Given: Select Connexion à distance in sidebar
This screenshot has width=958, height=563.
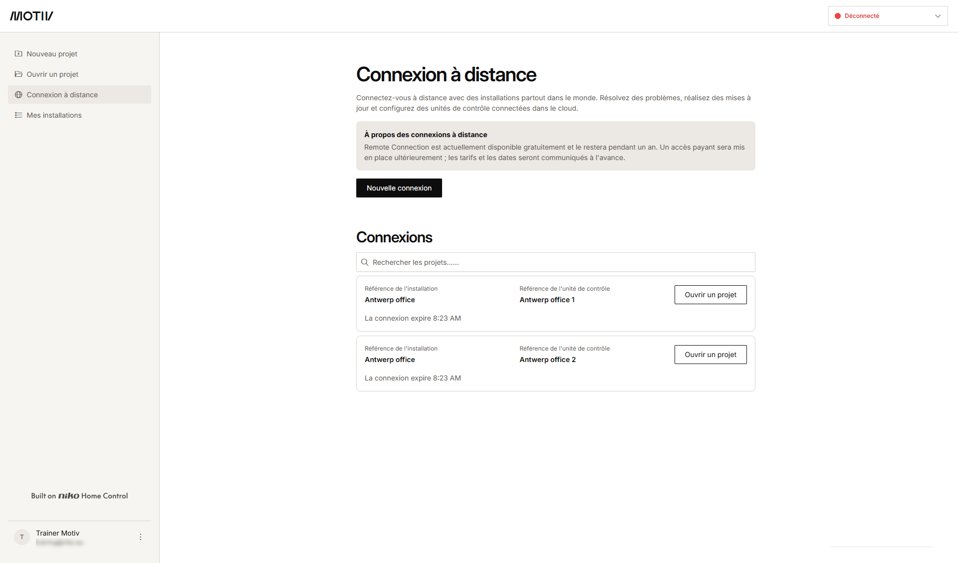Looking at the screenshot, I should coord(80,95).
